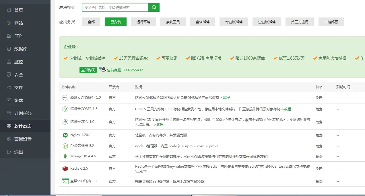
Task: Click the MongoDB leaf icon
Action: [x=65, y=156]
